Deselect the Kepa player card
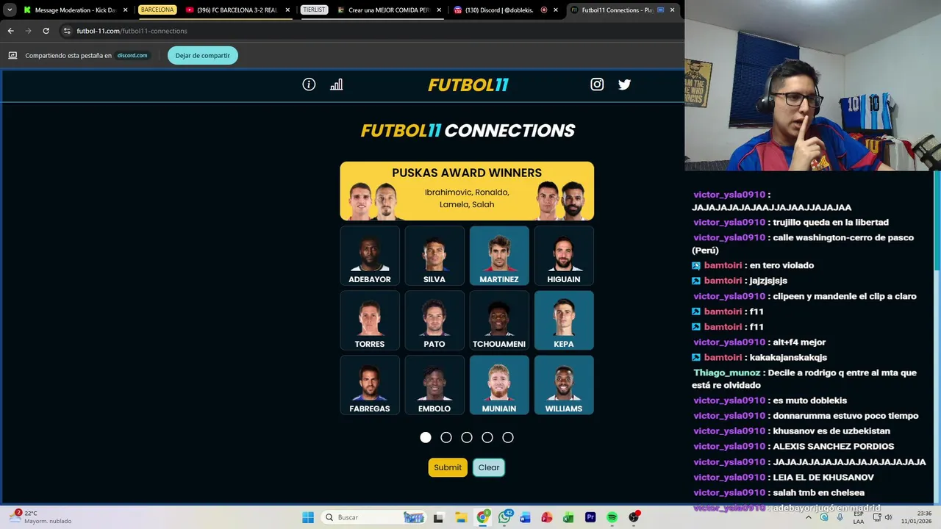 click(564, 320)
